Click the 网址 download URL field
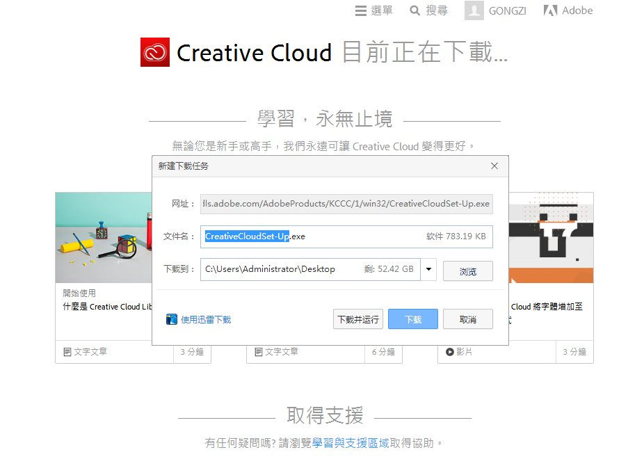Image resolution: width=644 pixels, height=466 pixels. [x=346, y=204]
